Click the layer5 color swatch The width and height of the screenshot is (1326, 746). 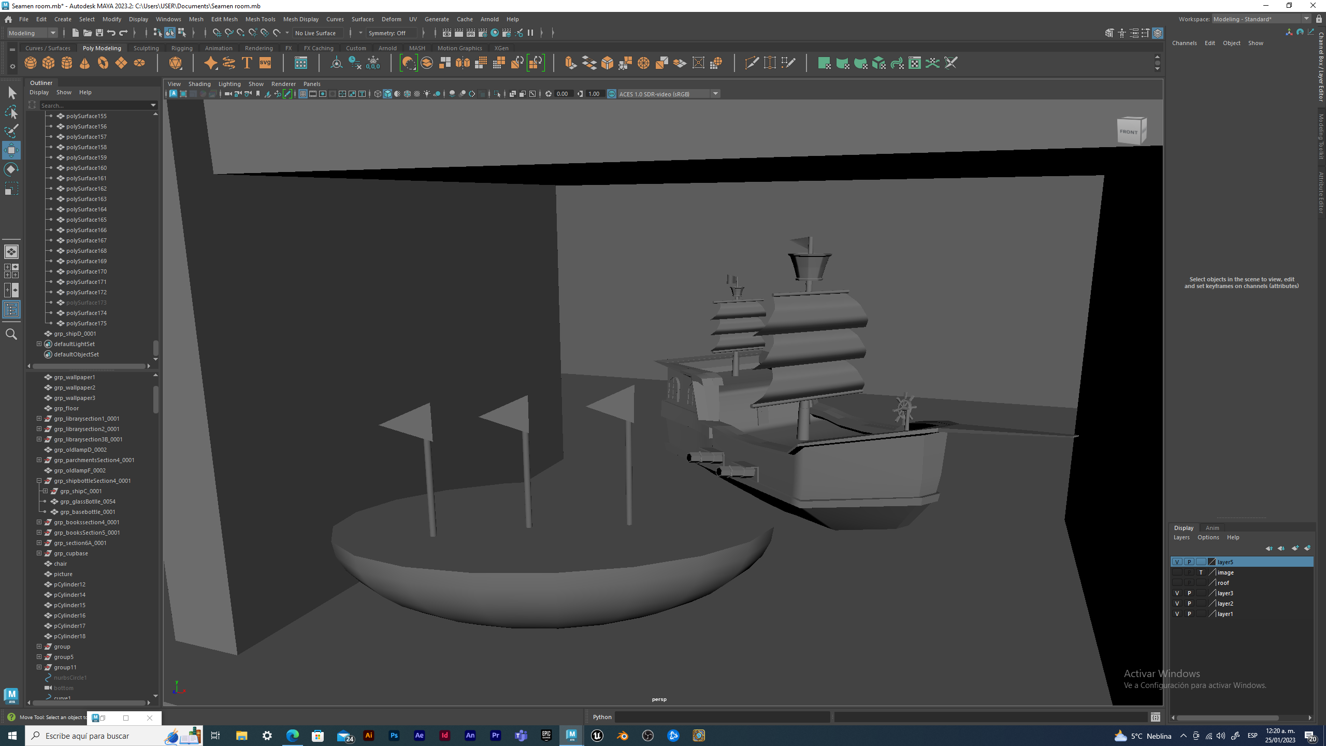[x=1212, y=562]
